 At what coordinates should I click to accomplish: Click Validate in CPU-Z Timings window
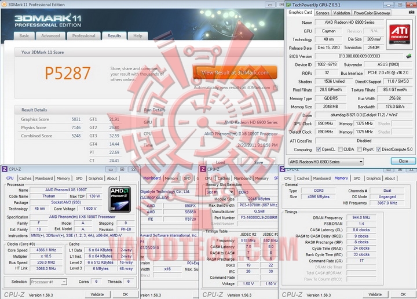coord(375,294)
